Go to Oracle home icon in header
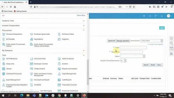Viewport: 174px width, 98px height. pos(144,16)
